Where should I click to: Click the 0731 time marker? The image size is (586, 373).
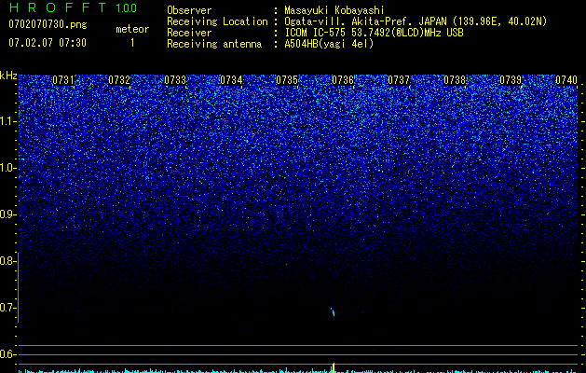pos(63,80)
